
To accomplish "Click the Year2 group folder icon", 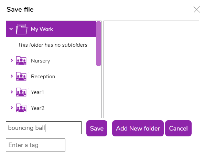I will click(x=21, y=108).
